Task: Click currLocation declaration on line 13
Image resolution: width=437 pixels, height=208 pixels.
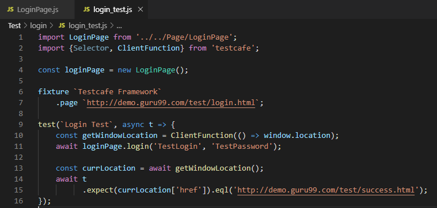Action: [109, 168]
